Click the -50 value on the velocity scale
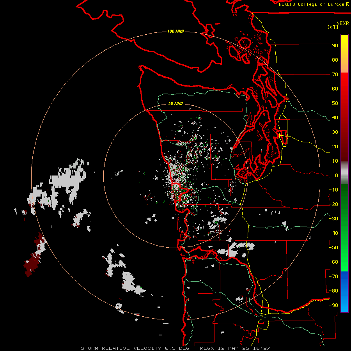 coord(333,248)
